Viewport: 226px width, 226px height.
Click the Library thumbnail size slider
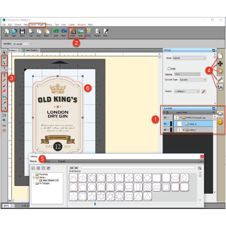click(95, 204)
